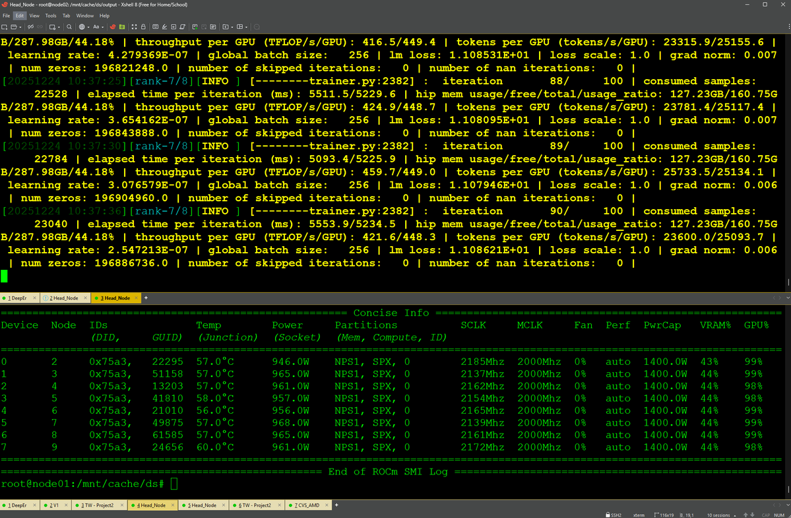The image size is (791, 518).
Task: Add a new tab in lower pane
Action: [x=336, y=505]
